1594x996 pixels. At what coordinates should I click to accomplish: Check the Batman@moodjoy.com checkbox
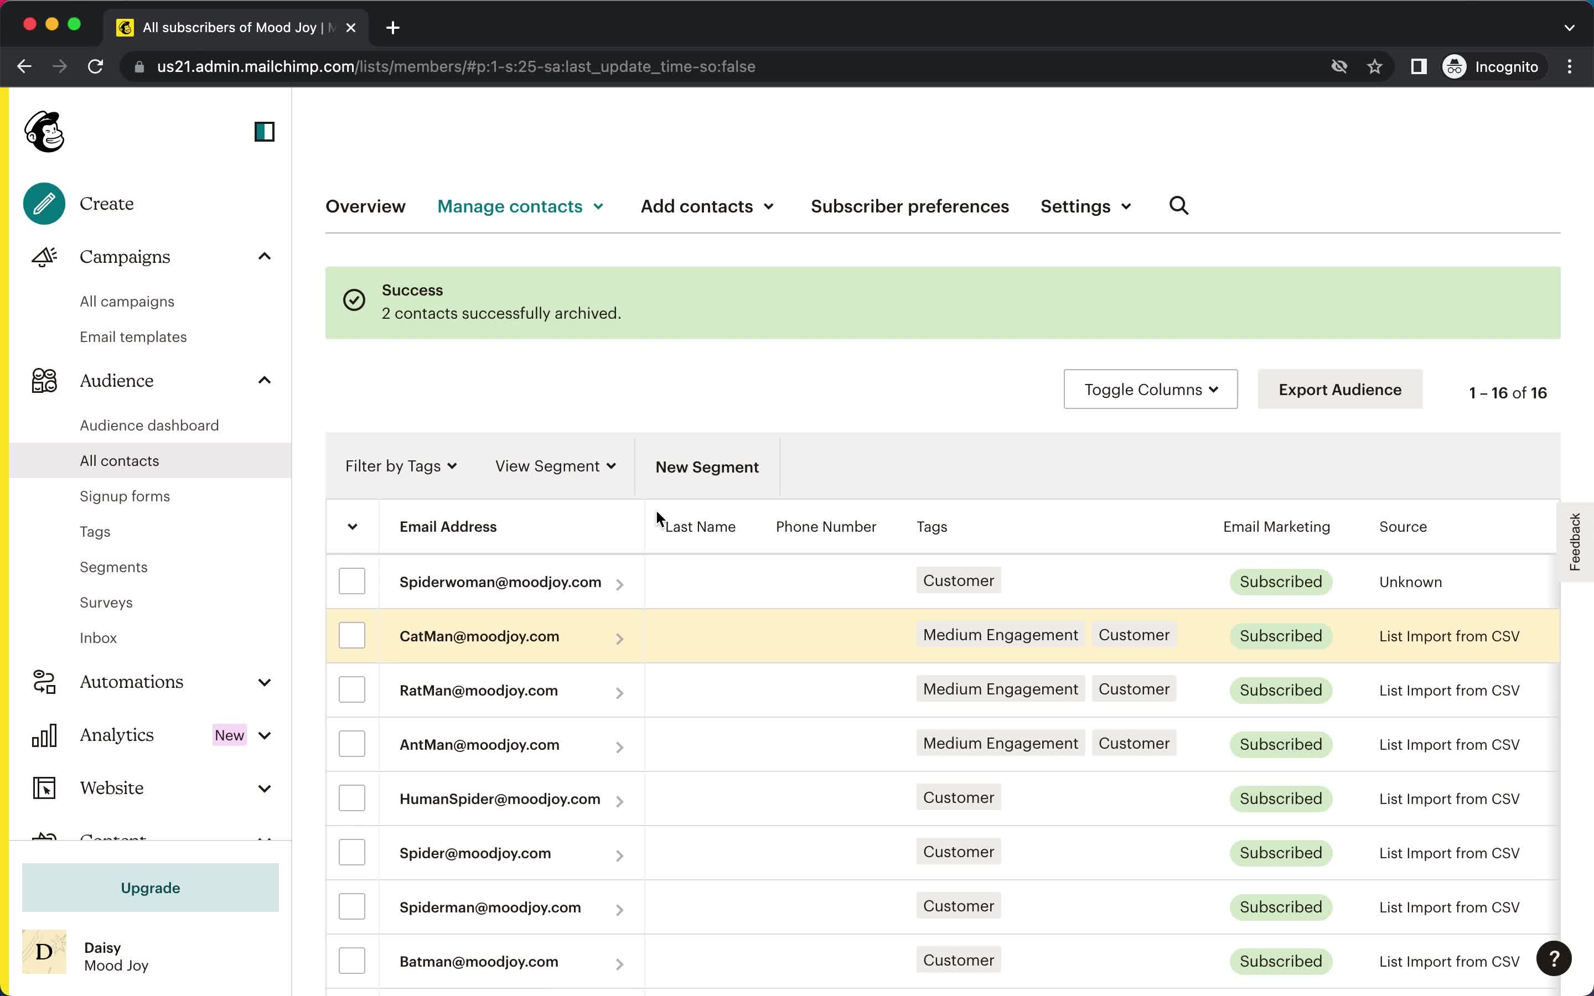(352, 961)
